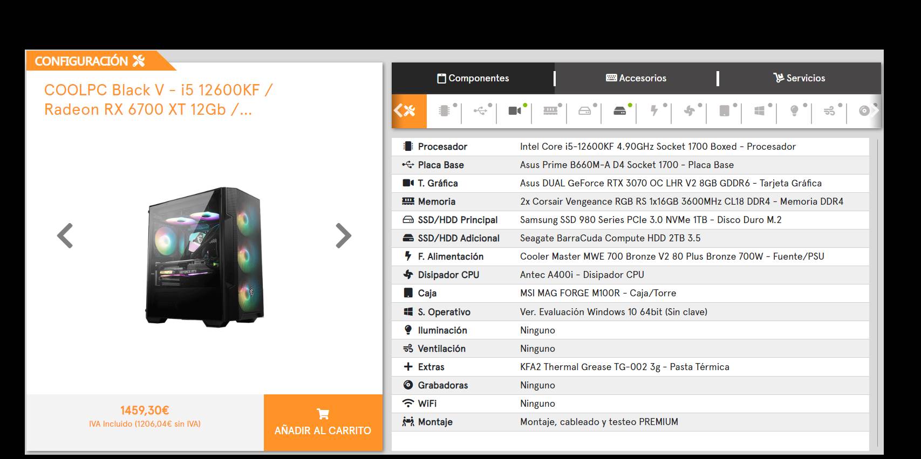
Task: Click the "Iluminación" row label
Action: point(442,330)
